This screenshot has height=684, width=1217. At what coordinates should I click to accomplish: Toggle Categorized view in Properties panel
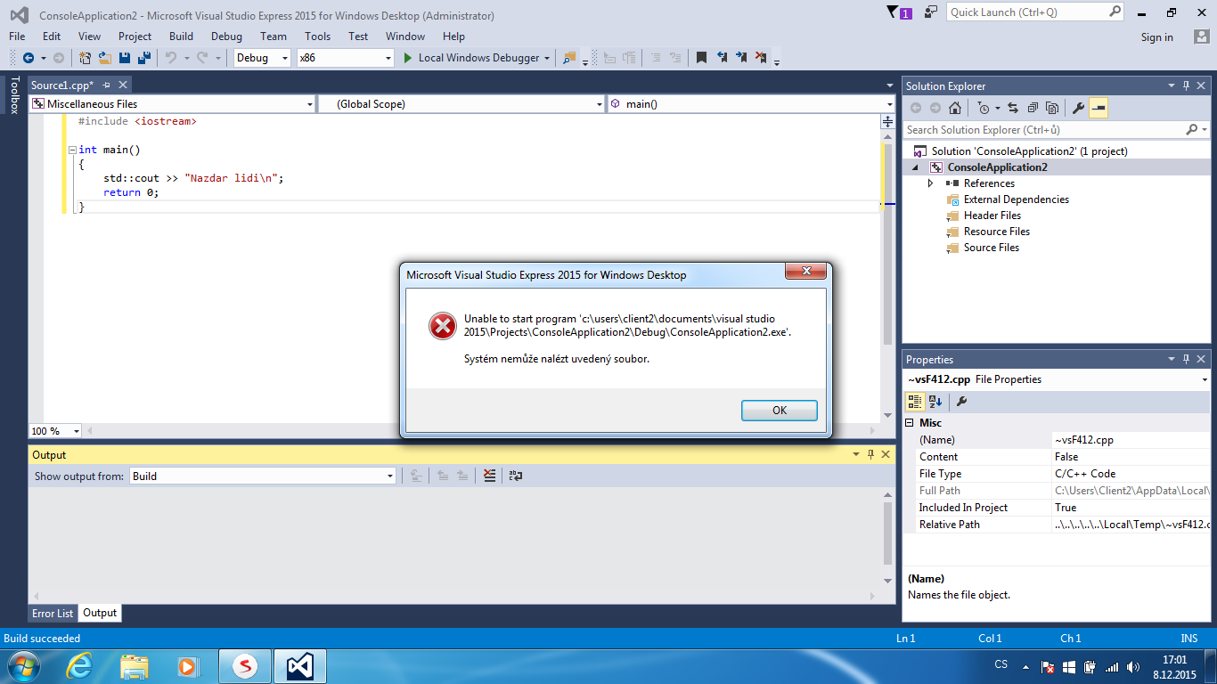[x=915, y=401]
